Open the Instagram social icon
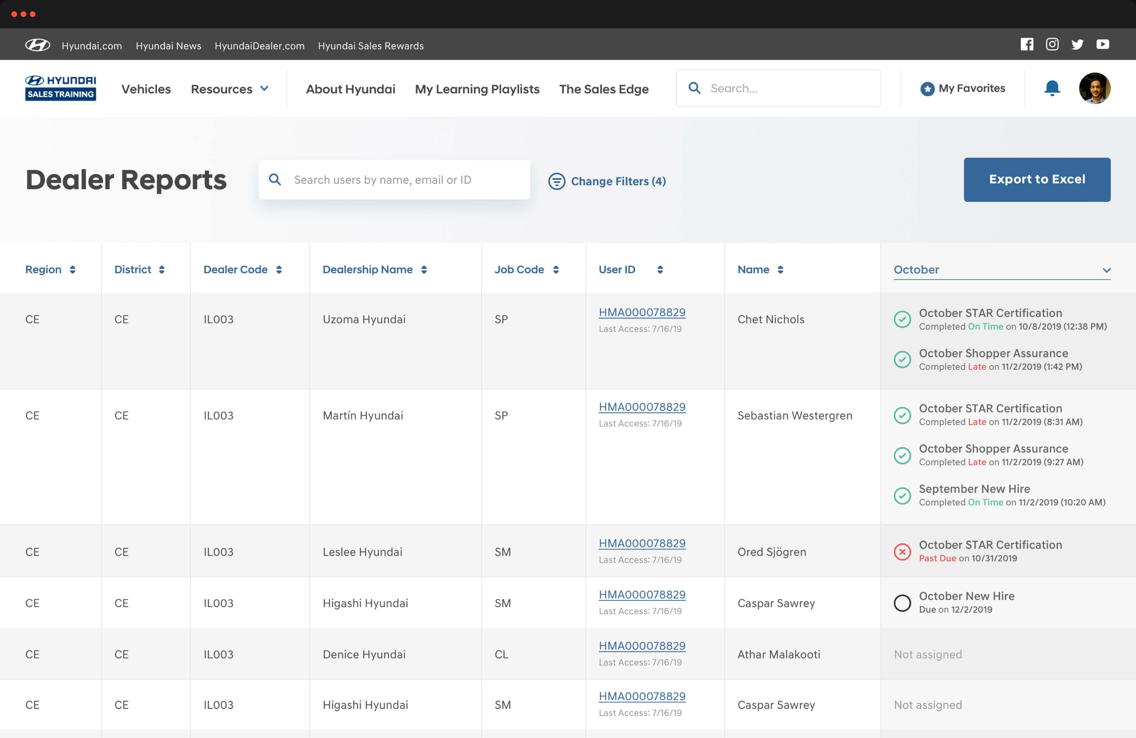The width and height of the screenshot is (1136, 738). pyautogui.click(x=1052, y=44)
